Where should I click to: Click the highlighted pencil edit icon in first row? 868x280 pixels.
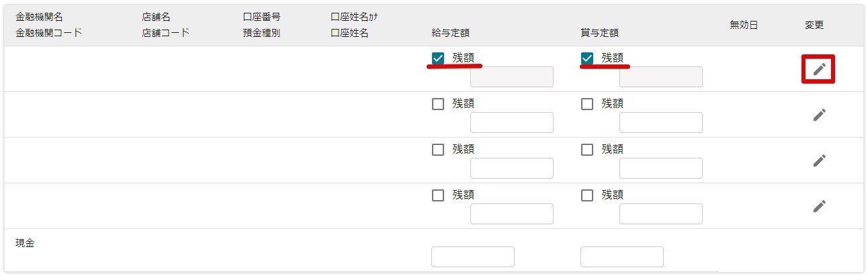(818, 69)
